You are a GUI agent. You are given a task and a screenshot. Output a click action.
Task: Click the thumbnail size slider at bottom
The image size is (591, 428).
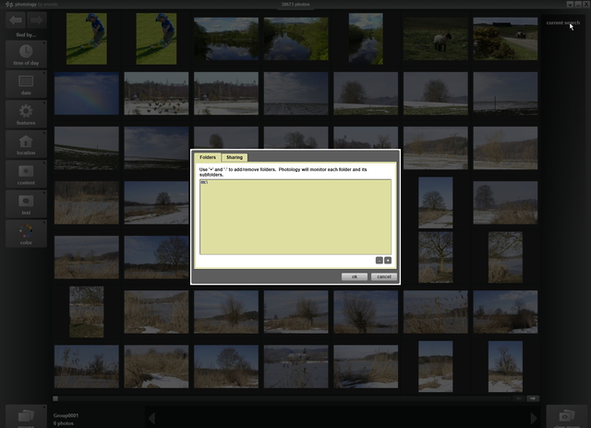(56, 398)
